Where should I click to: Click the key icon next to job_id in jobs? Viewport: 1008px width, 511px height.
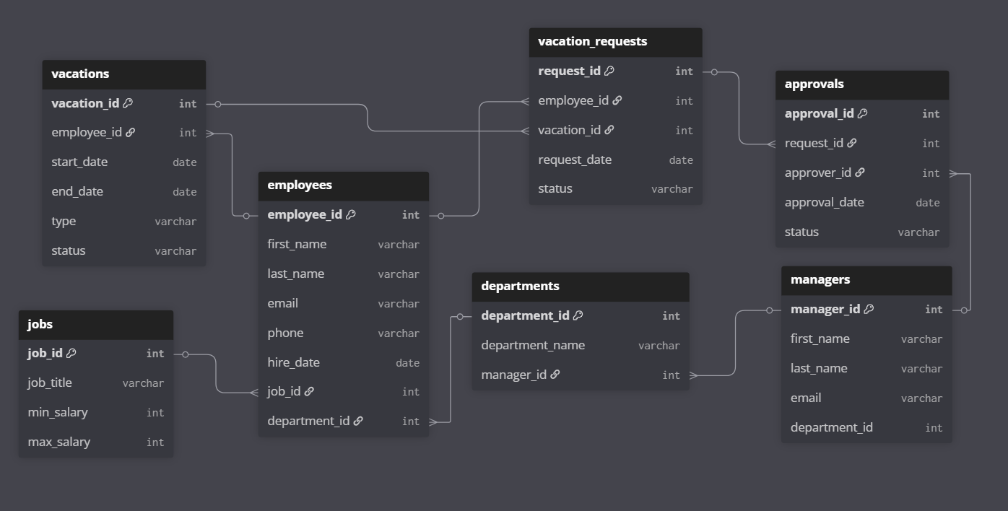click(71, 353)
